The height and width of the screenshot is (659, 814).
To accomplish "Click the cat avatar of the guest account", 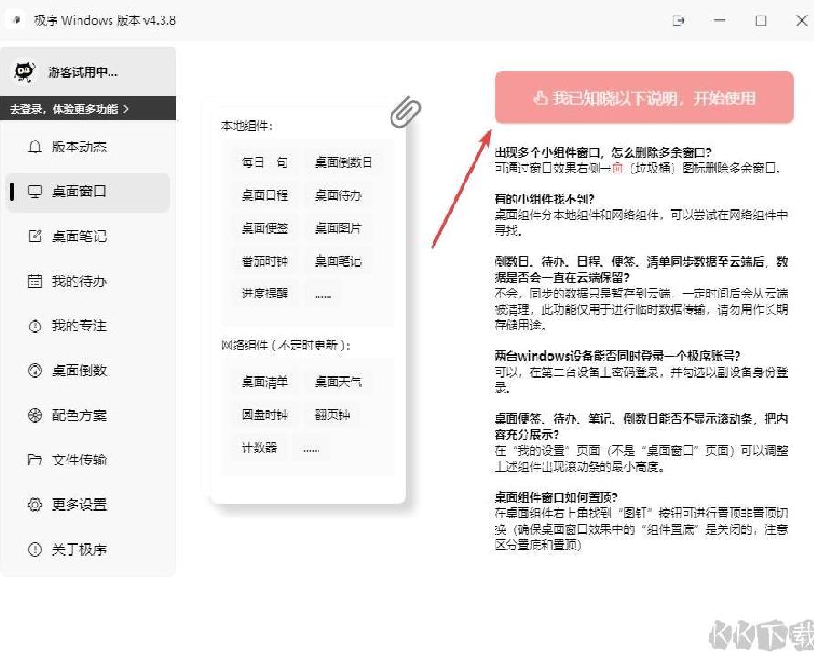I will pyautogui.click(x=24, y=72).
